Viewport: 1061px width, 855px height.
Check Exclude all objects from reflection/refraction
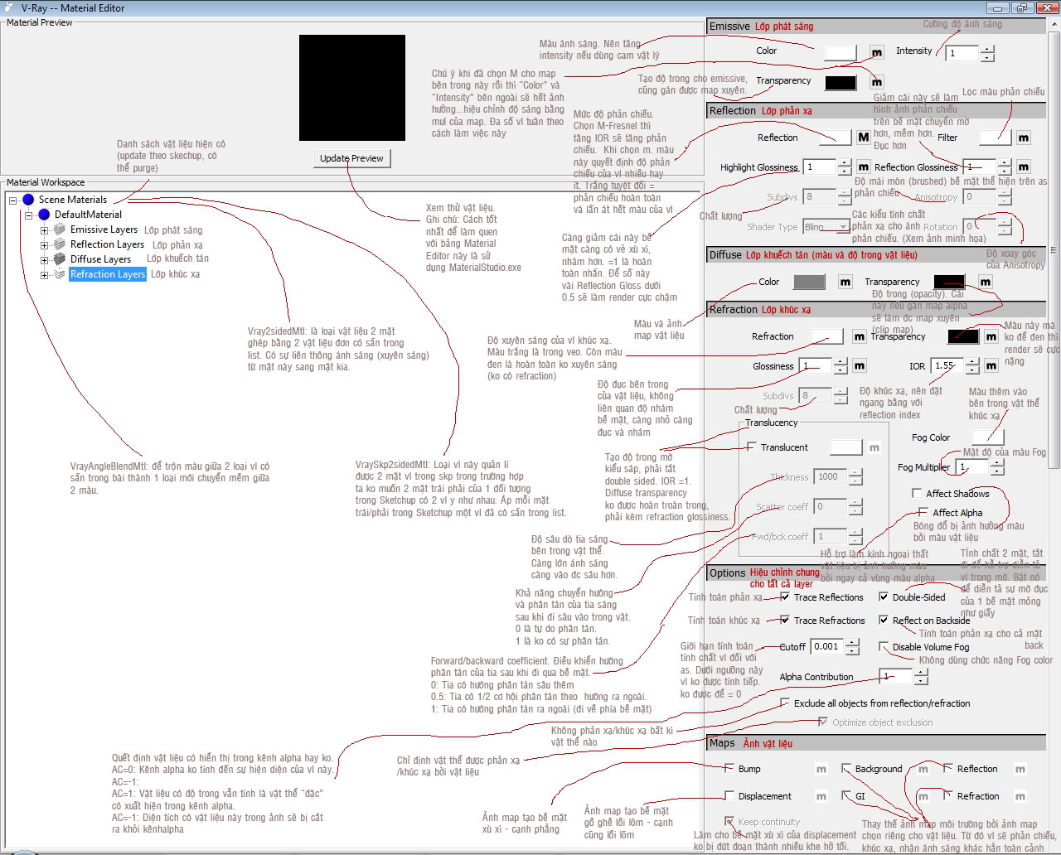(784, 703)
